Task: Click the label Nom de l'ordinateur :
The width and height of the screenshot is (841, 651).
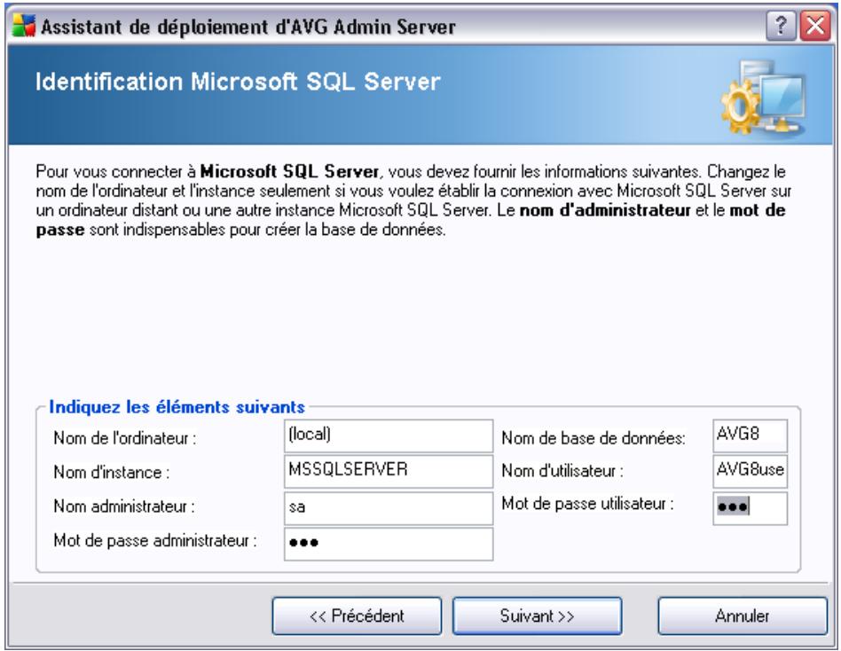Action: tap(125, 438)
